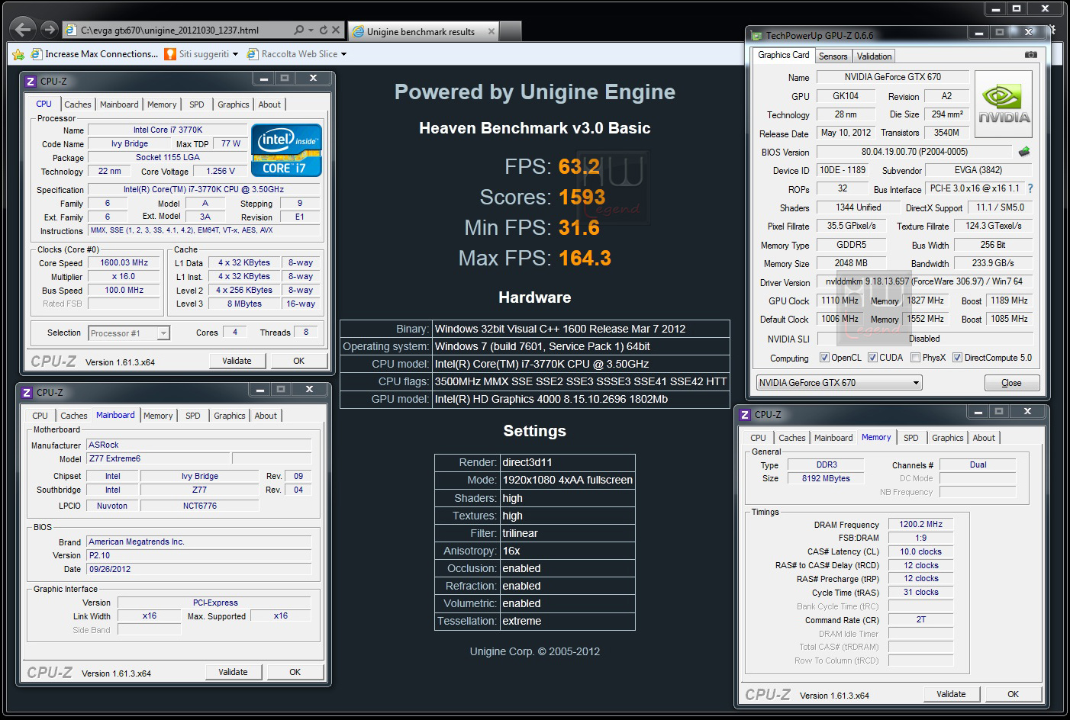Open the Increase Max Connections favorites link
The height and width of the screenshot is (720, 1070).
tap(95, 54)
